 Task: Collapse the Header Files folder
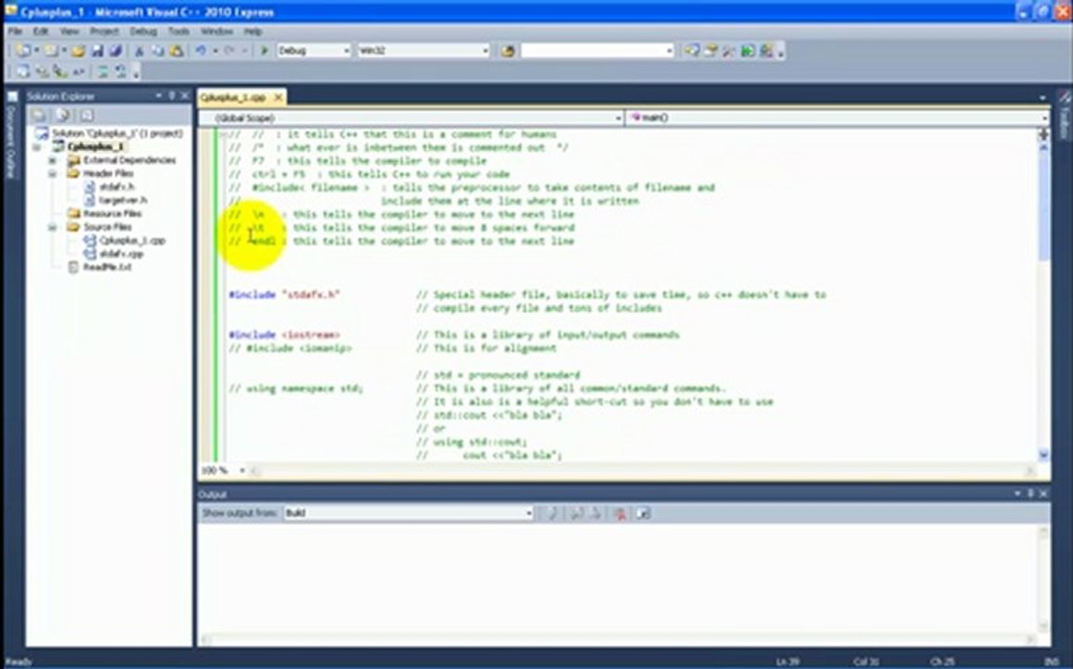[52, 174]
